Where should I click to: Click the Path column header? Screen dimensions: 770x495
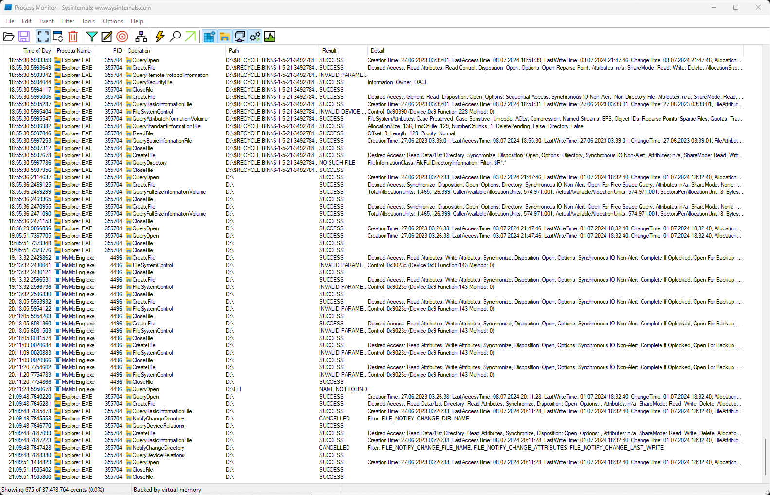[x=273, y=51]
